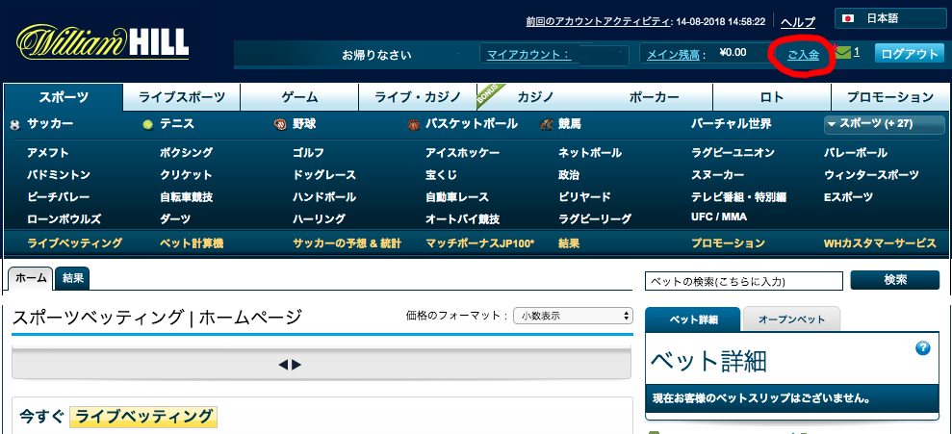
Task: Choose the 野球 baseball icon
Action: pyautogui.click(x=280, y=124)
